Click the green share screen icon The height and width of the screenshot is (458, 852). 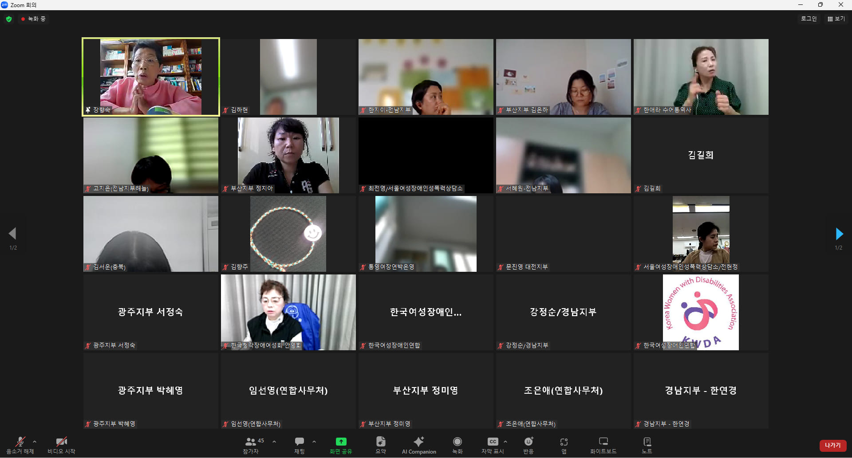341,442
